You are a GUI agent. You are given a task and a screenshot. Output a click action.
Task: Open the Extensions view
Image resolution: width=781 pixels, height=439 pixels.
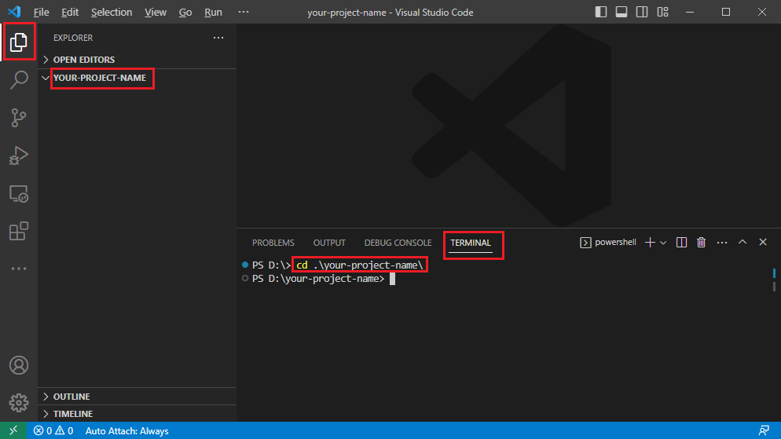(19, 231)
